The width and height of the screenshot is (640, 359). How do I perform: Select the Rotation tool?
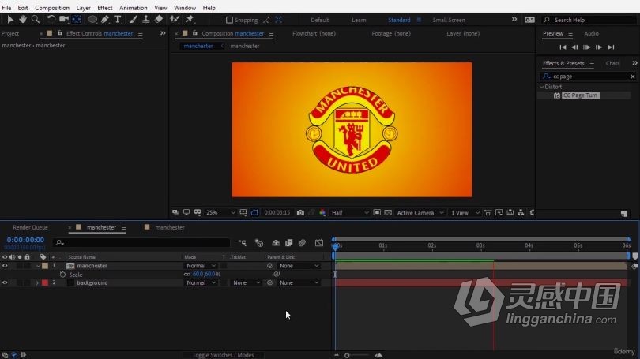pos(51,19)
